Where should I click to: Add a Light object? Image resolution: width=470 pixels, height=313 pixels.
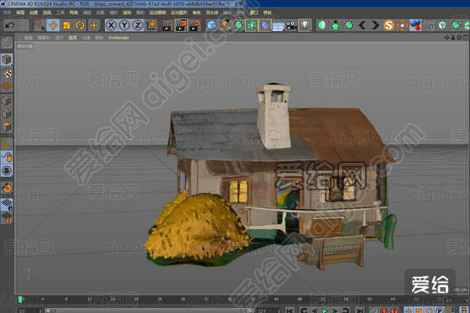pyautogui.click(x=305, y=25)
